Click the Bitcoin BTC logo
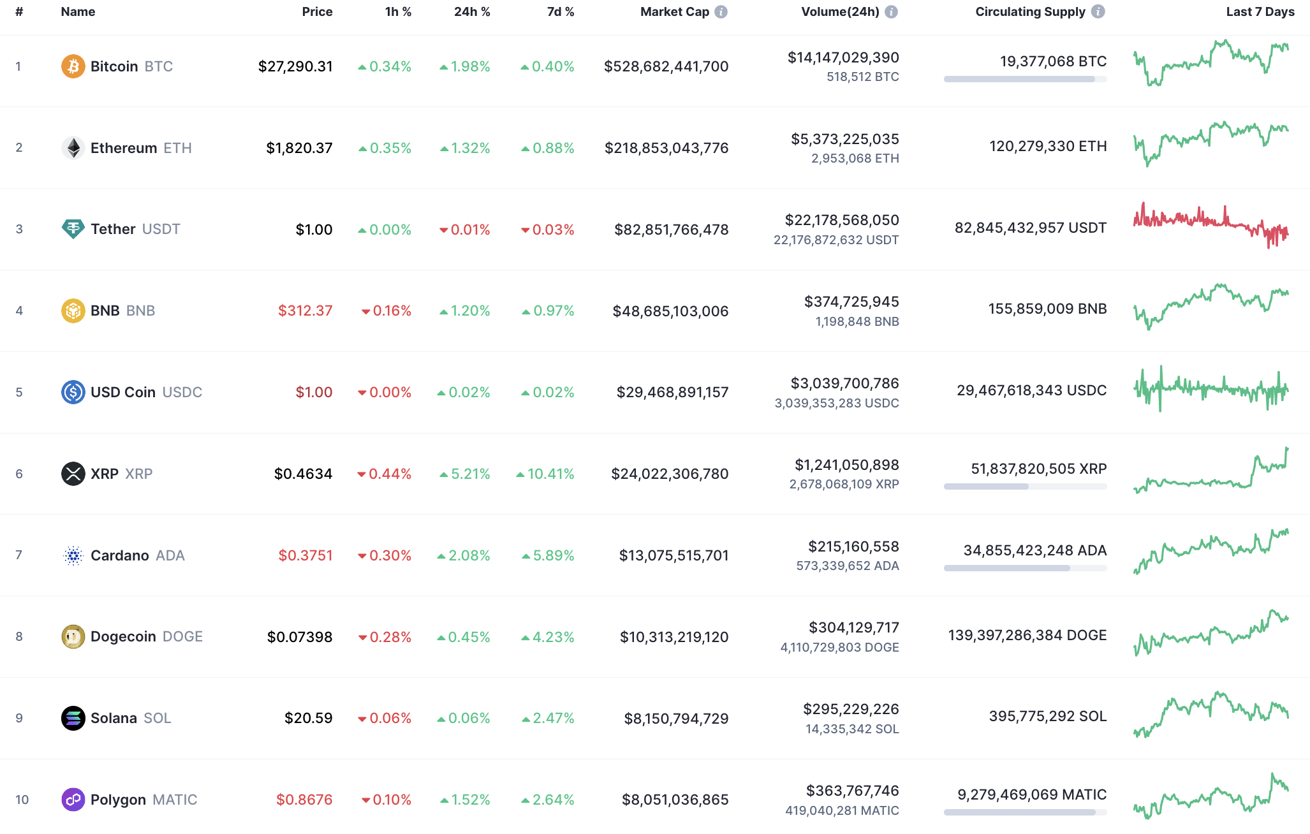The width and height of the screenshot is (1310, 834). tap(73, 66)
